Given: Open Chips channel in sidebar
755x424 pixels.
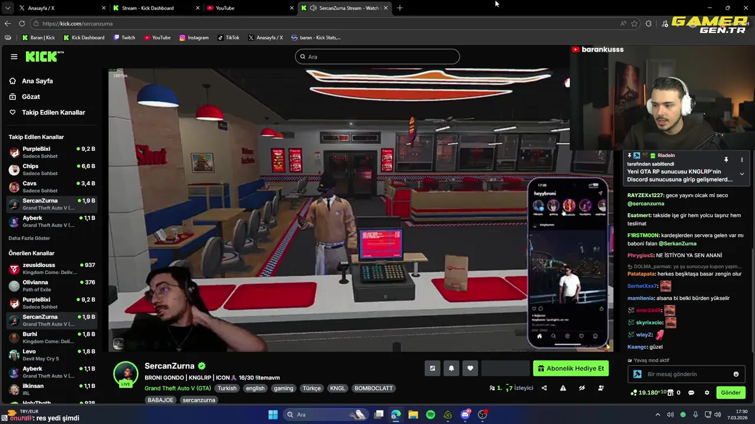Looking at the screenshot, I should (x=52, y=170).
